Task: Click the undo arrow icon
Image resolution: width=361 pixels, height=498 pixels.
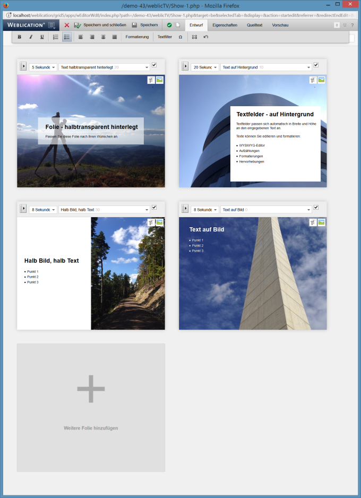Action: pos(206,37)
